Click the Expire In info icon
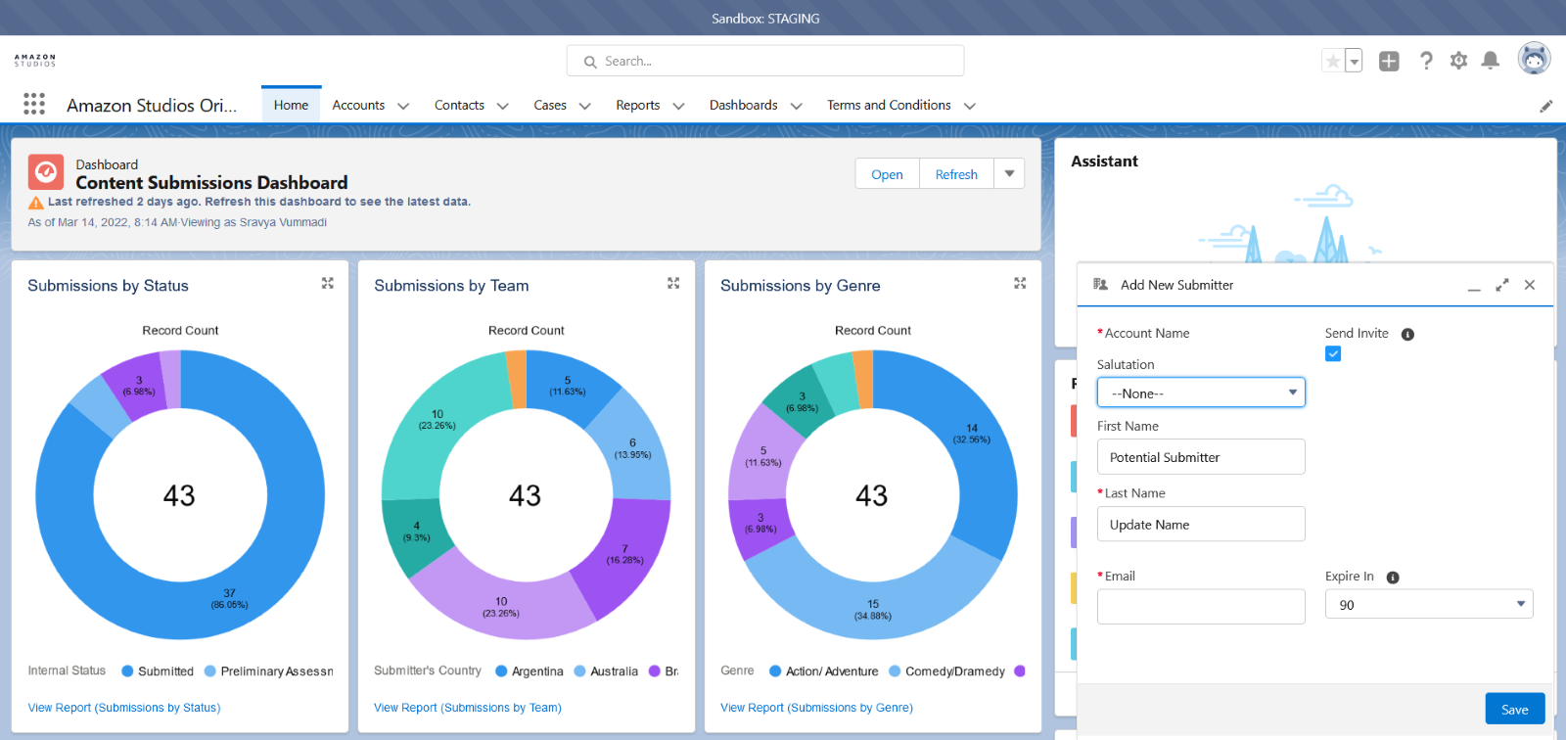 coord(1393,578)
